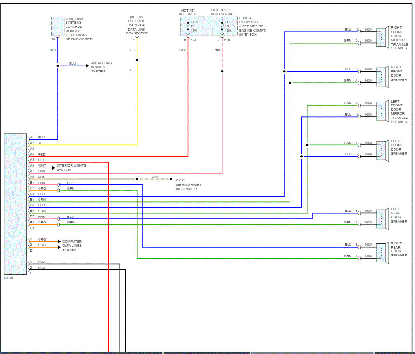This screenshot has height=354, width=415.
Task: Click radio pin 'A6 WHT'
Action: tap(38, 166)
